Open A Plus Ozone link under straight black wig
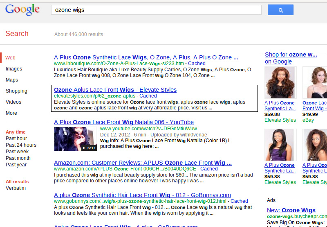The width and height of the screenshot is (327, 227). click(x=280, y=168)
